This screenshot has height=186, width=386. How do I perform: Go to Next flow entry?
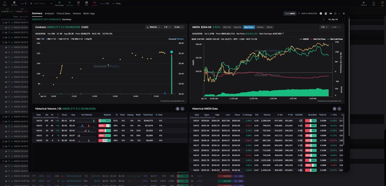(87, 4)
